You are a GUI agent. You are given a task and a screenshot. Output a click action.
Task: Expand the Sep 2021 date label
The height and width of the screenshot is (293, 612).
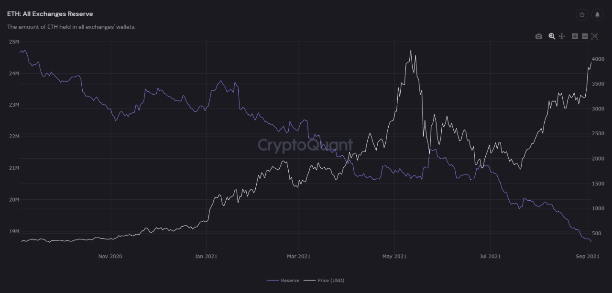pos(587,256)
